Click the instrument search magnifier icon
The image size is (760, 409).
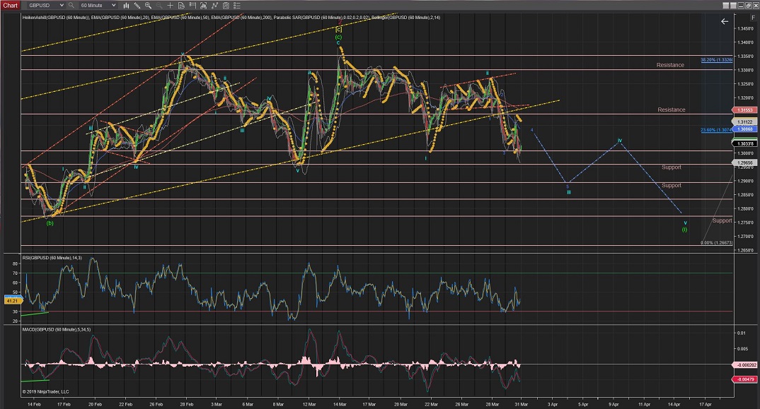[71, 6]
